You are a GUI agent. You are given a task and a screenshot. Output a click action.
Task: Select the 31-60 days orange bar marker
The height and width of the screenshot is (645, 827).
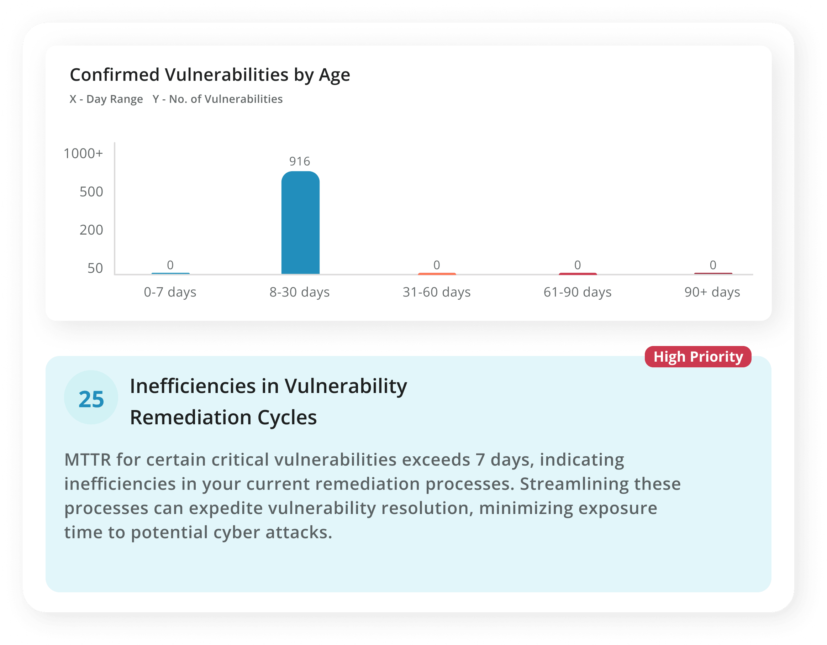click(x=437, y=273)
